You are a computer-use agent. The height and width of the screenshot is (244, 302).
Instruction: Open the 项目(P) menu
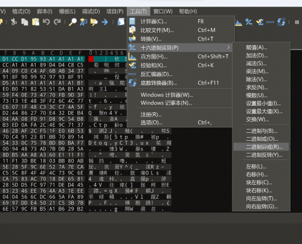115,11
